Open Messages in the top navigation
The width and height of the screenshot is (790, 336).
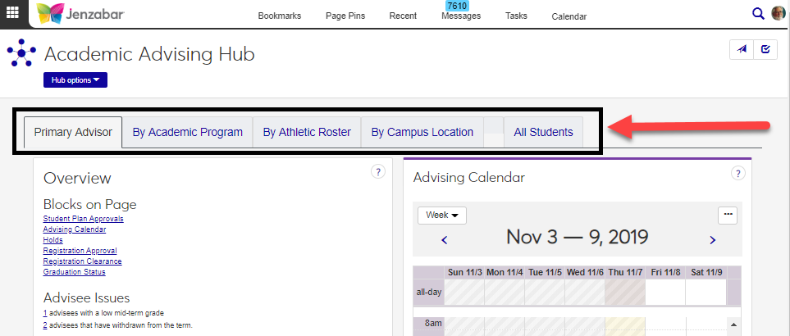461,16
